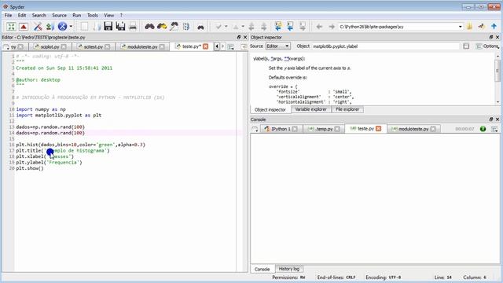
Task: Undock the Console pane
Action: [x=490, y=119]
